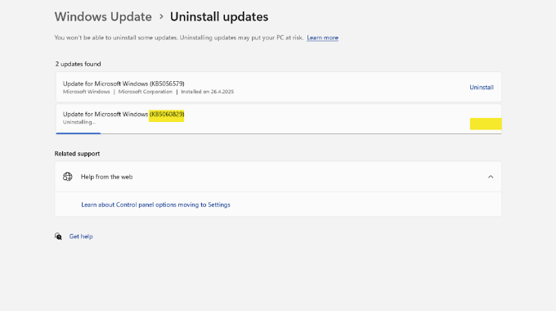Click the Related support heading
556x311 pixels.
[77, 153]
